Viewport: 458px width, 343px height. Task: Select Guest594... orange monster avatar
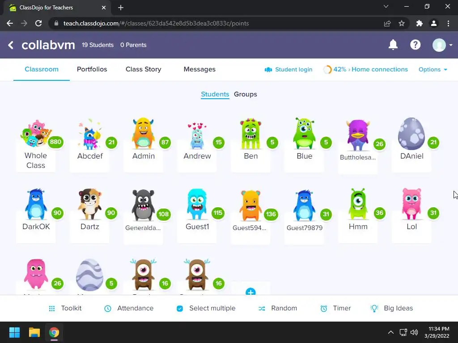pos(250,205)
